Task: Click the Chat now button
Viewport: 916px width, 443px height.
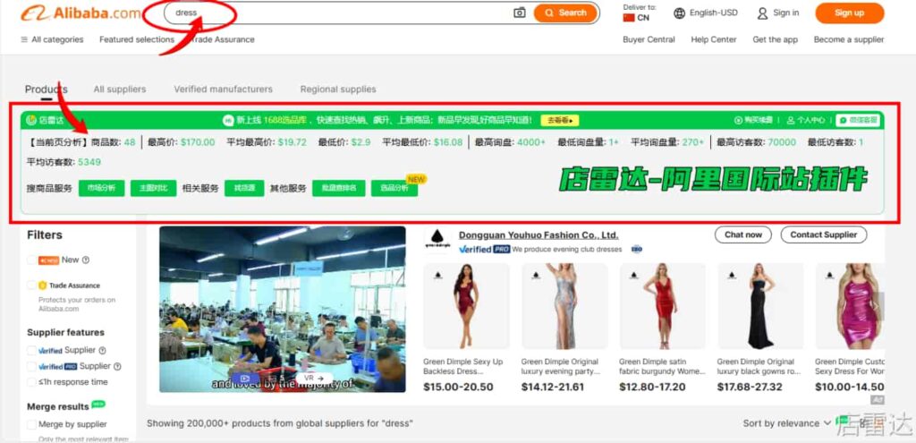Action: point(743,235)
